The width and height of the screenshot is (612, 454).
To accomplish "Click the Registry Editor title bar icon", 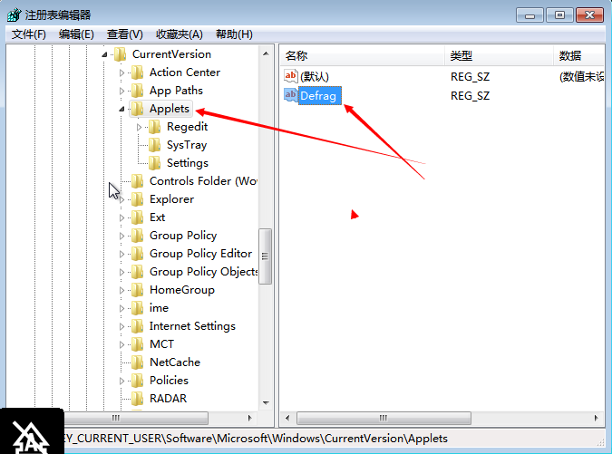I will pos(15,15).
